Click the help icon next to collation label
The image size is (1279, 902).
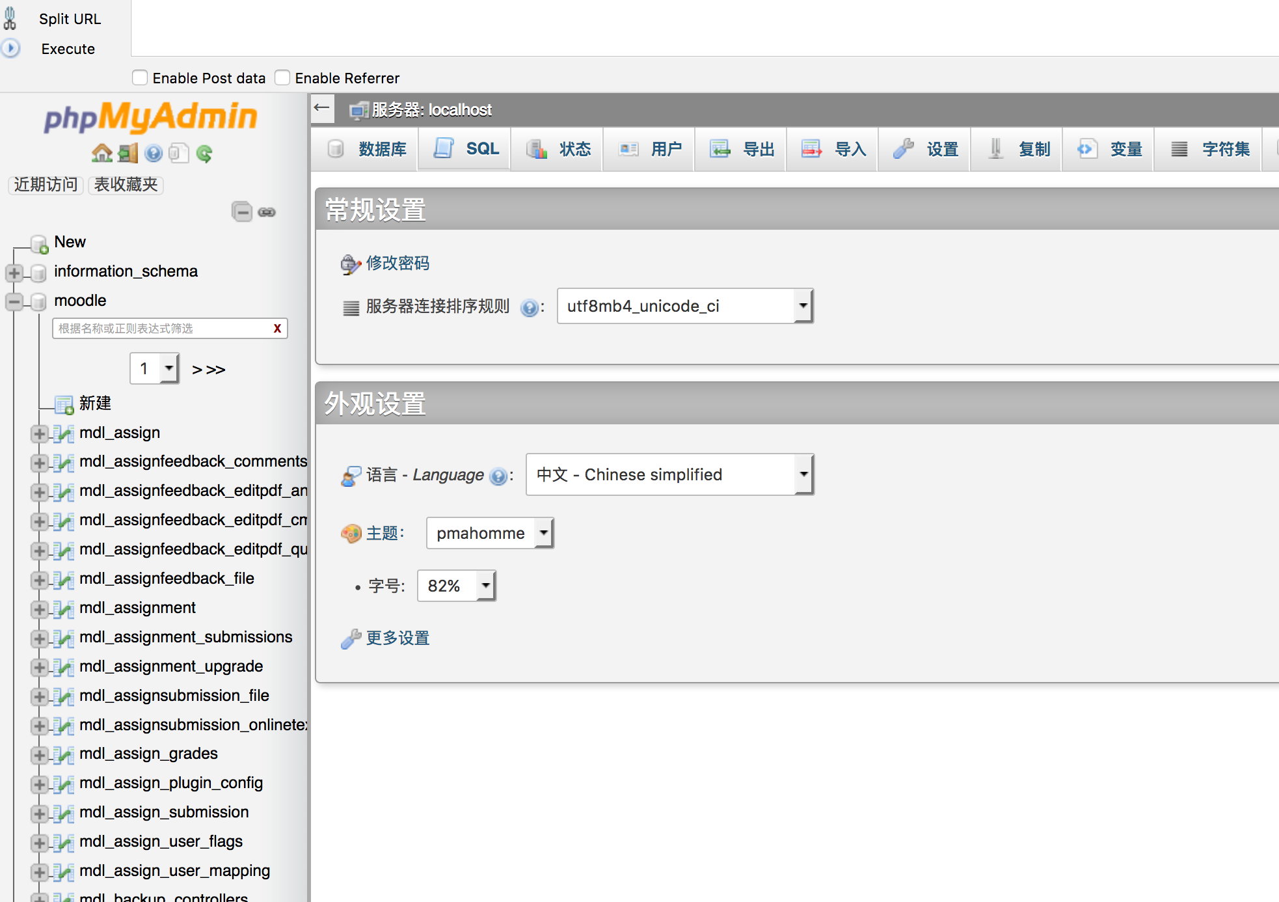[x=530, y=308]
